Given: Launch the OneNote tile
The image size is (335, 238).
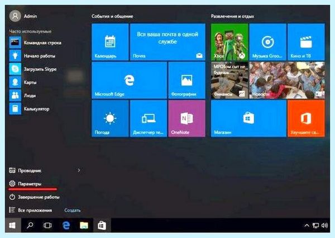Looking at the screenshot, I should coord(186,118).
